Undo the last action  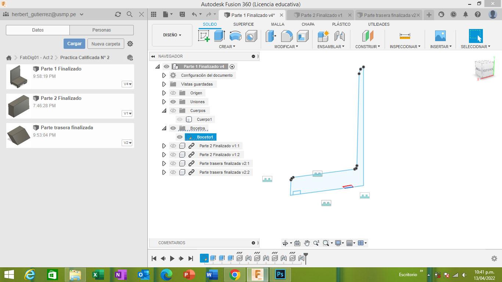pos(194,14)
